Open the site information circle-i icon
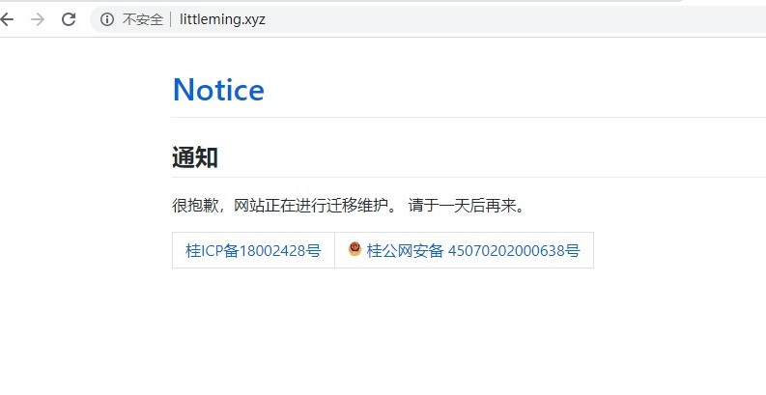The image size is (766, 395). click(x=107, y=19)
